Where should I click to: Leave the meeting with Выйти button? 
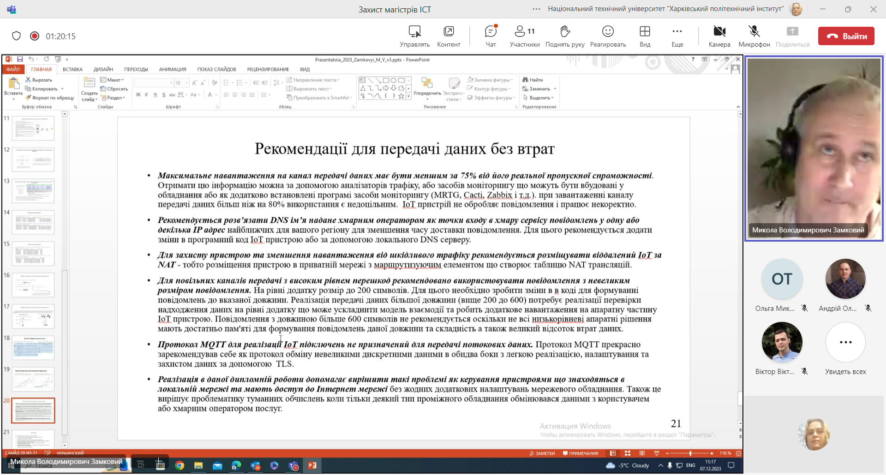846,36
